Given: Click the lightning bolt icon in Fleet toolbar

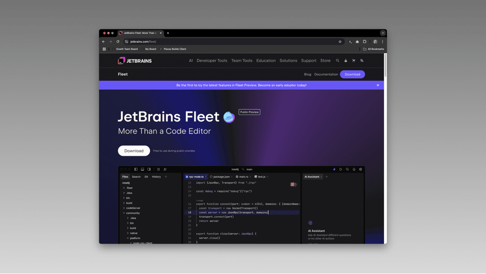Looking at the screenshot, I should (x=334, y=169).
